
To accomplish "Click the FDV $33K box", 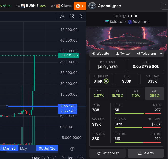I will point(127,79).
